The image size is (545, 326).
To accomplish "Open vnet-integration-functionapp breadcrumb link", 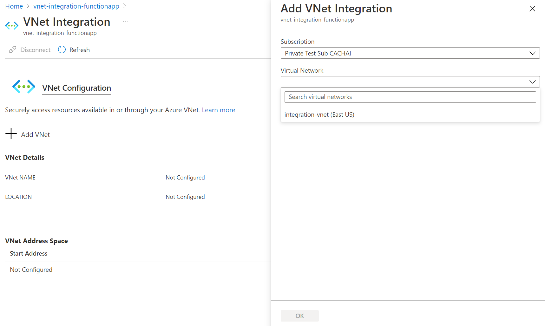I will pos(76,6).
